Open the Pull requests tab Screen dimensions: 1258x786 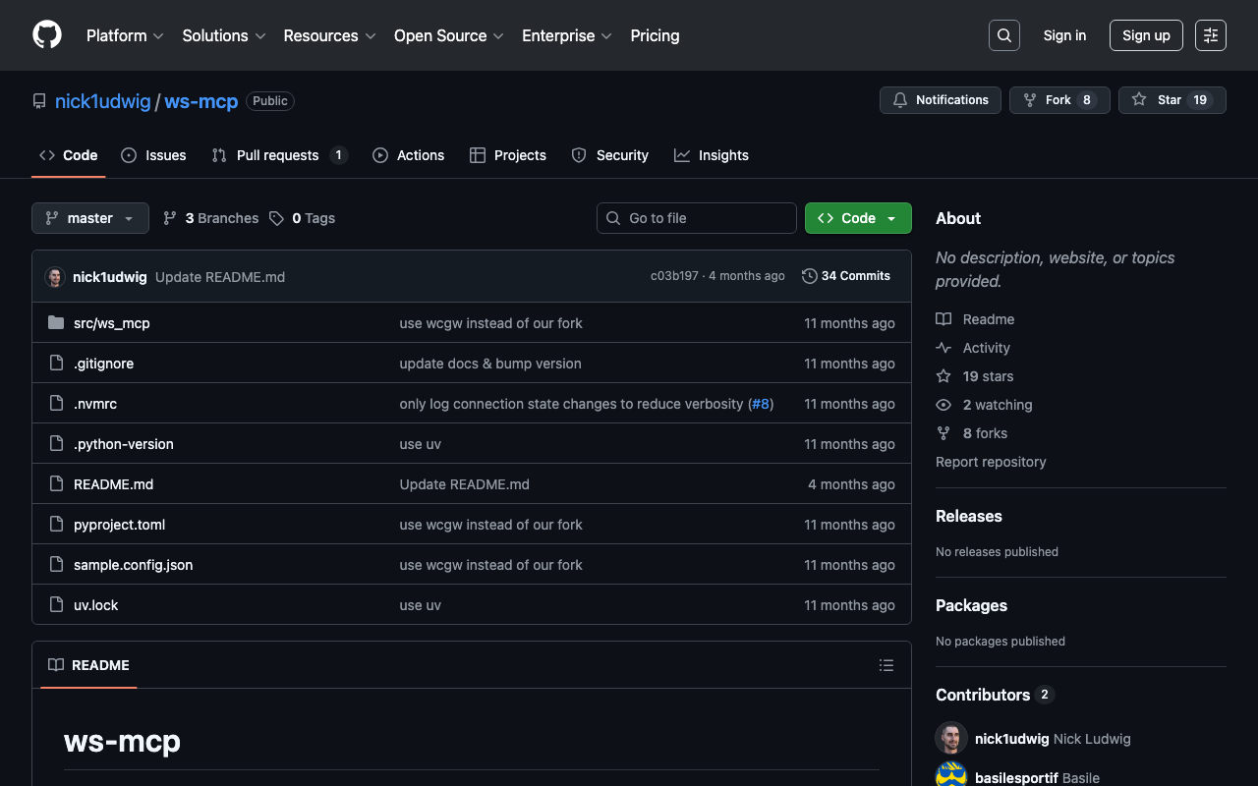click(x=279, y=155)
